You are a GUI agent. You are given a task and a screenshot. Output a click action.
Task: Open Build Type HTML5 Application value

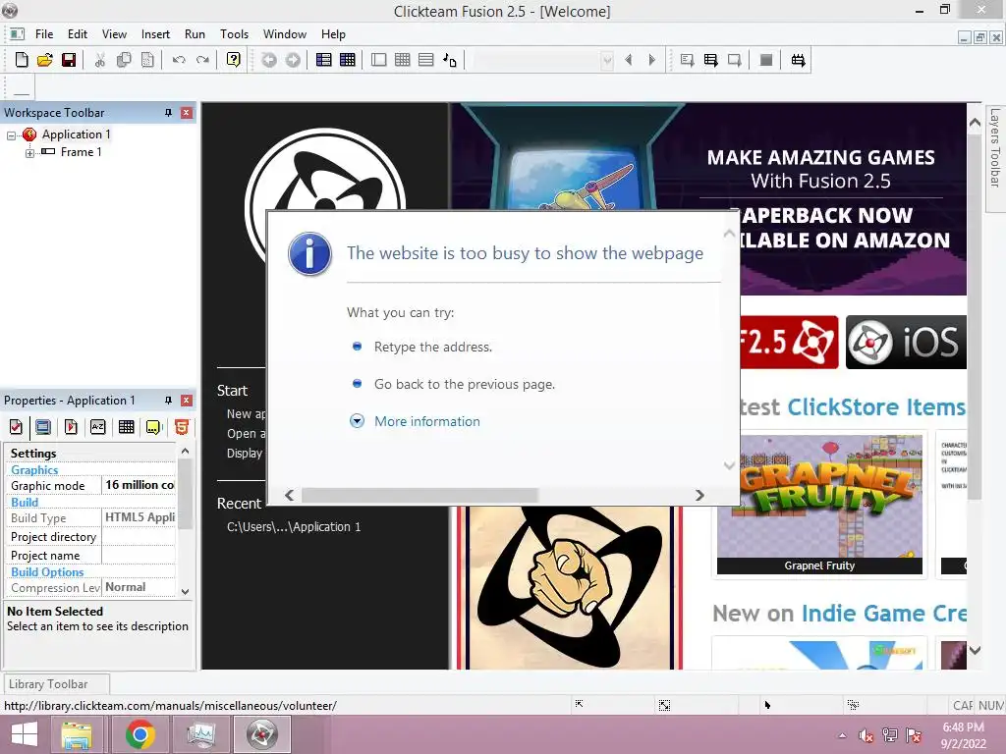point(139,517)
